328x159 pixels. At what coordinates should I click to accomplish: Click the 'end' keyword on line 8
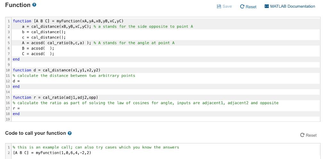pos(16,59)
